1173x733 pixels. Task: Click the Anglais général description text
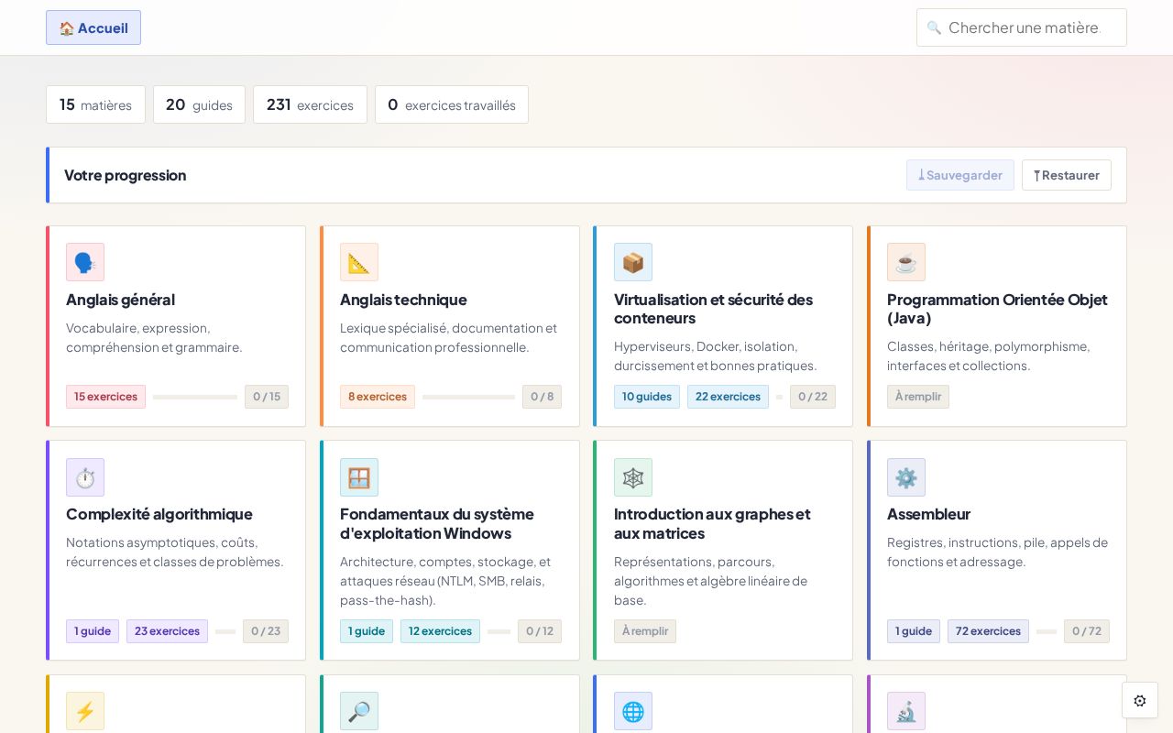(154, 337)
